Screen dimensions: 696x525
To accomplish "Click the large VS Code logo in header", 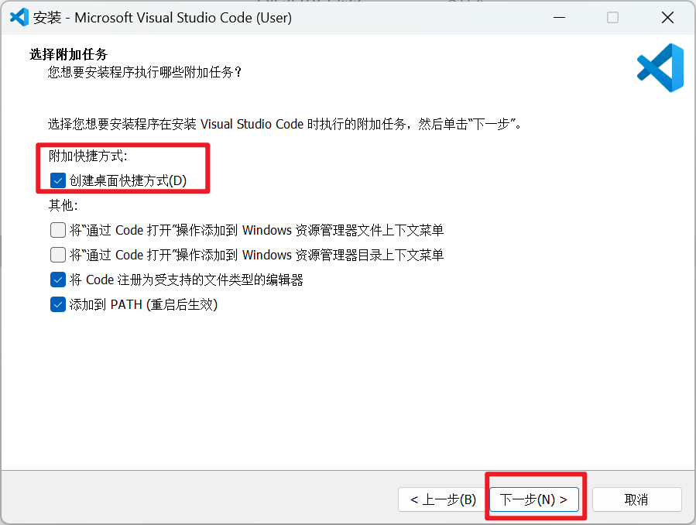I will click(x=660, y=67).
